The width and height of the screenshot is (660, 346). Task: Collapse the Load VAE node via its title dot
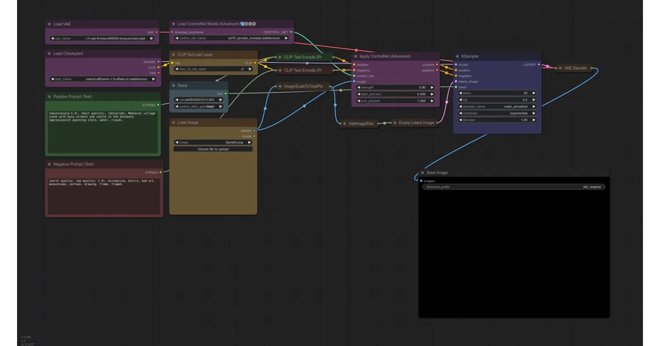click(50, 24)
